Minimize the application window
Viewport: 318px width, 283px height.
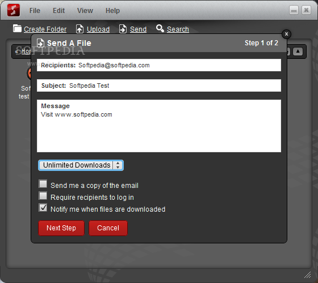tap(294, 10)
